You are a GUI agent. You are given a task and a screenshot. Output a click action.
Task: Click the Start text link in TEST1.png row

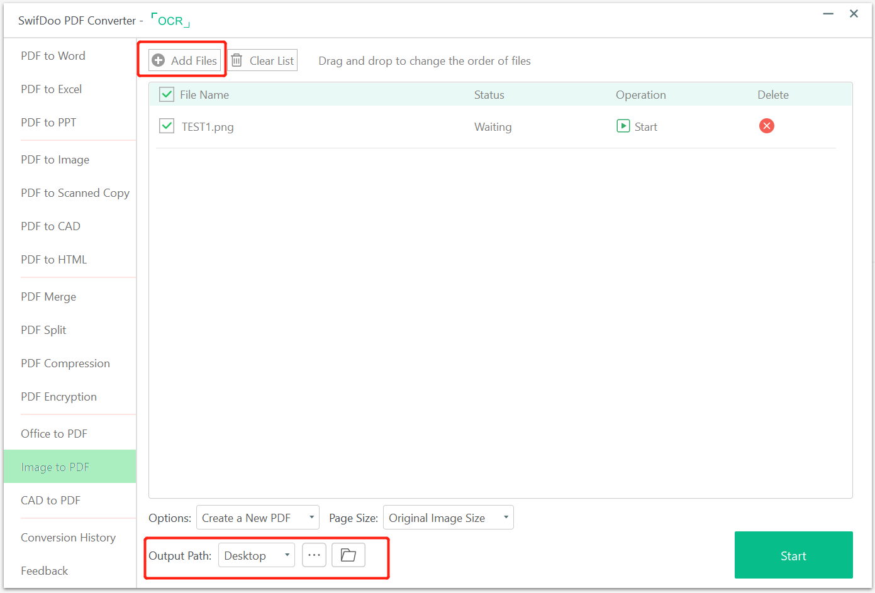tap(645, 127)
